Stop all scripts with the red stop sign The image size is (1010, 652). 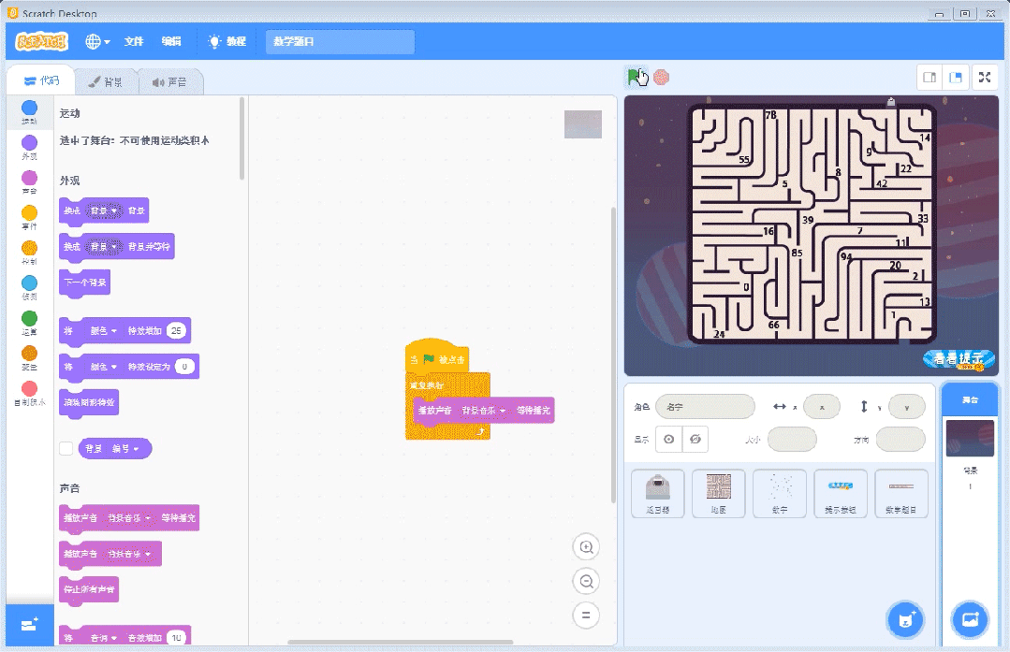(x=663, y=77)
